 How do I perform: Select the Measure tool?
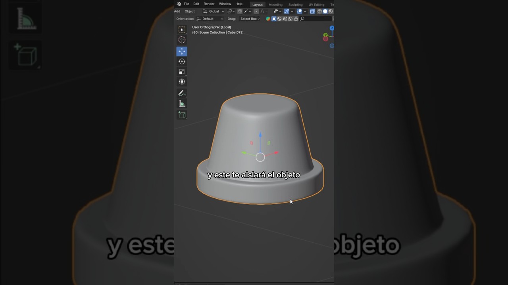[x=182, y=104]
